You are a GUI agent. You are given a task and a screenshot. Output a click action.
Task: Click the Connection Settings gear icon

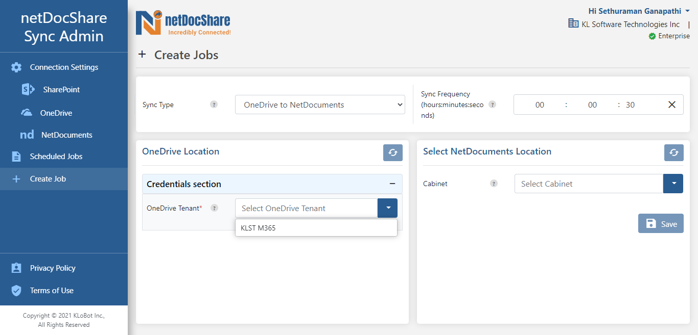(x=16, y=67)
